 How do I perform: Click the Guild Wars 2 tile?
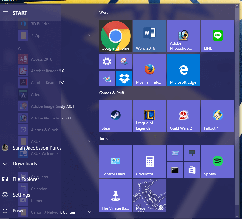[184, 116]
